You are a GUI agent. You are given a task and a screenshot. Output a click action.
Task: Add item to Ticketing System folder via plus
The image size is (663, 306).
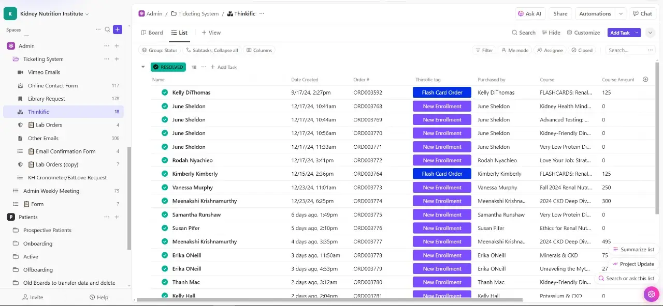click(117, 59)
